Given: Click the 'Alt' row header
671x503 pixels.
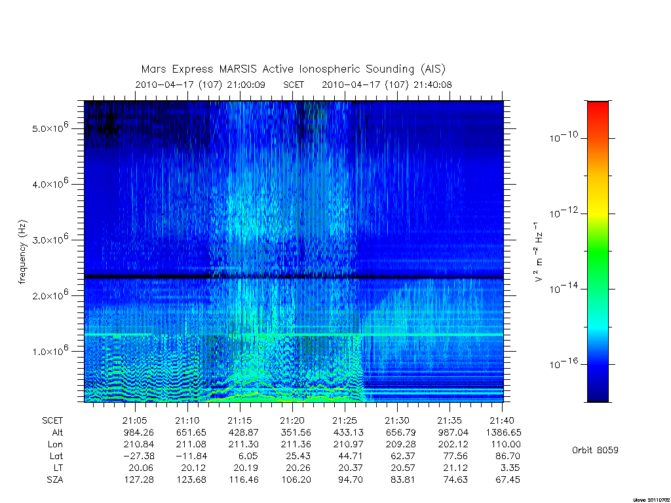Looking at the screenshot, I should click(x=58, y=432).
